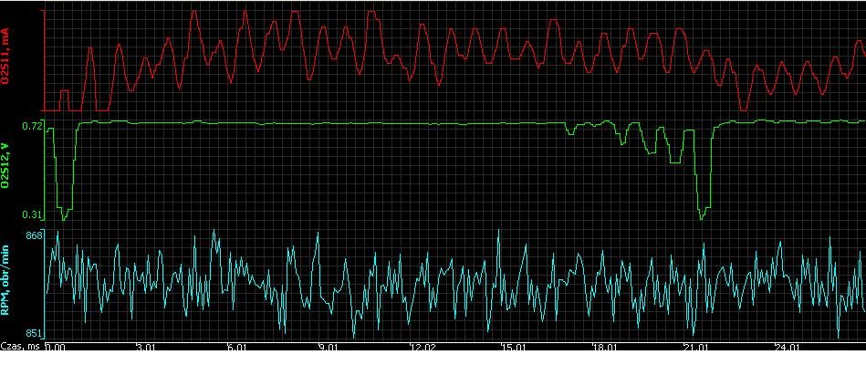Viewport: 866px width, 365px height.
Task: Click the 851 RPM scale value
Action: [x=33, y=333]
